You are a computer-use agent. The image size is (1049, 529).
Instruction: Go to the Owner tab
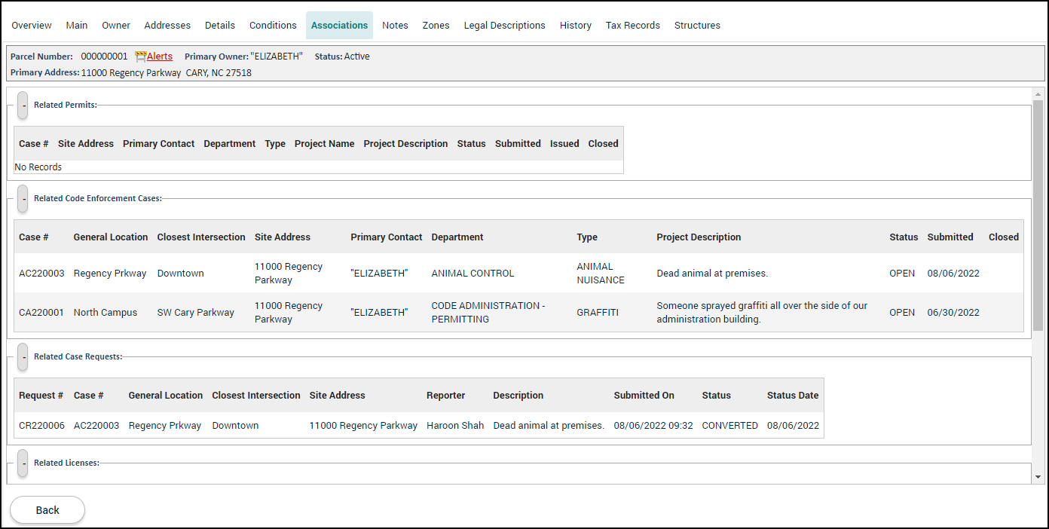pyautogui.click(x=116, y=26)
